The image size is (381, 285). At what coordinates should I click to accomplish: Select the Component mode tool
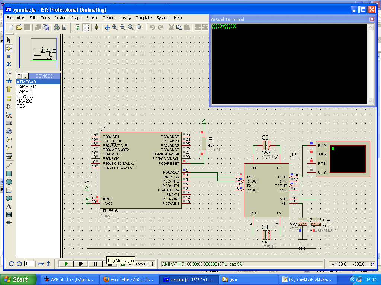(9, 48)
